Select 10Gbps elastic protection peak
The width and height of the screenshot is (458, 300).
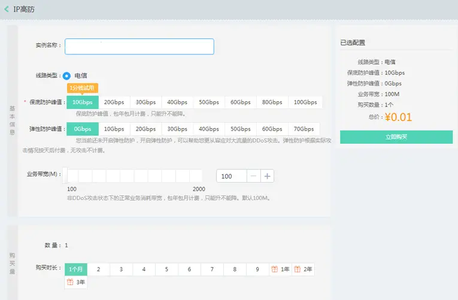[114, 129]
